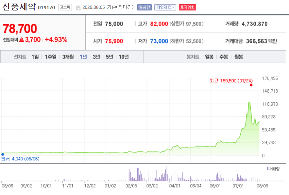Click the +4.93% change rate
The height and width of the screenshot is (195, 289).
pos(56,40)
